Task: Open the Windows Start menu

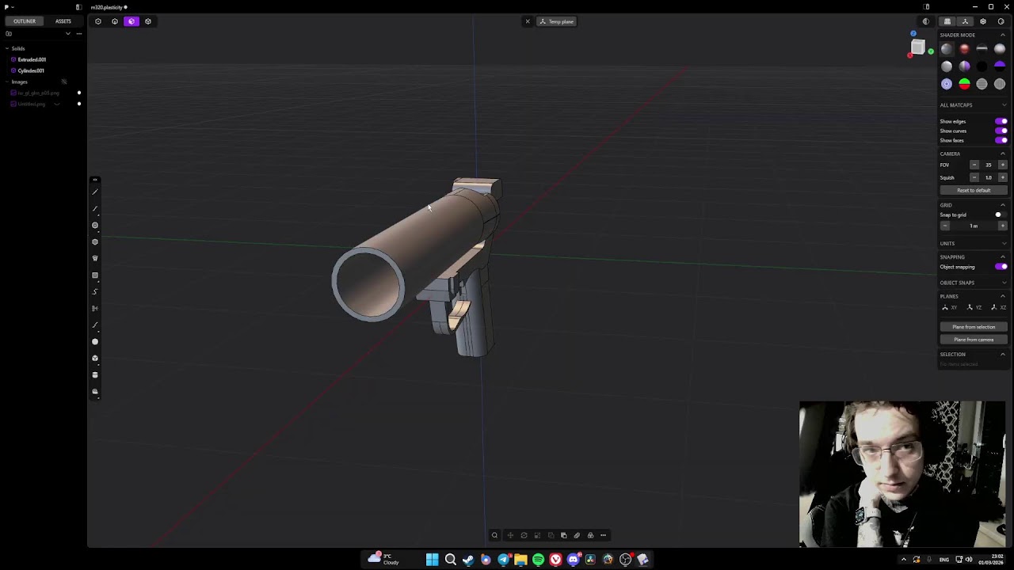Action: pyautogui.click(x=433, y=560)
